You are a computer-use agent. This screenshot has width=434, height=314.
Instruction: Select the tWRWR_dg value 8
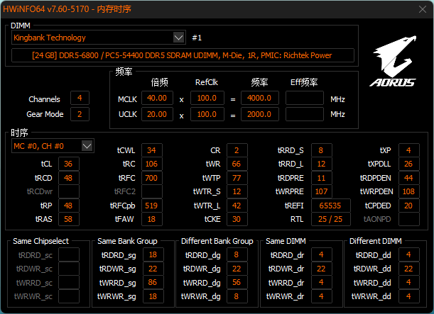[x=237, y=296]
